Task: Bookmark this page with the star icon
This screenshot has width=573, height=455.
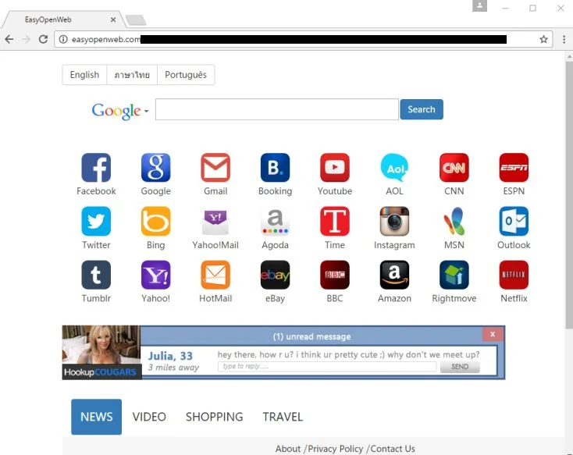Action: coord(544,39)
